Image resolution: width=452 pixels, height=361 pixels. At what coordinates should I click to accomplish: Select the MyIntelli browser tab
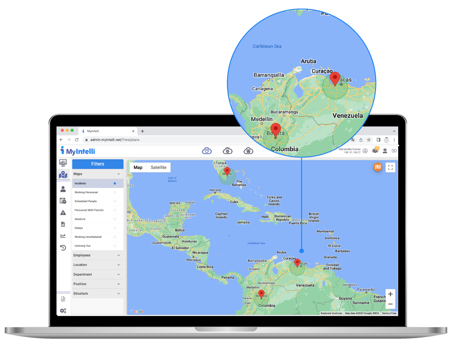tap(108, 131)
